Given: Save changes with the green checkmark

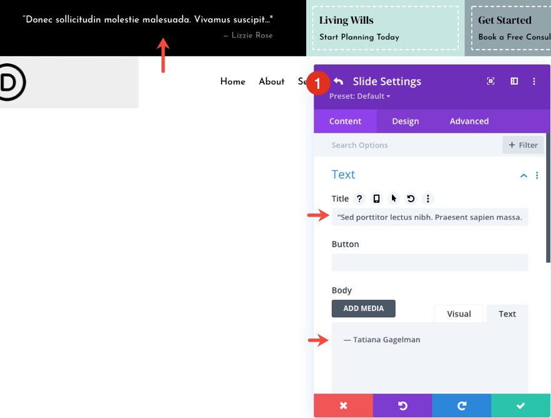Looking at the screenshot, I should (520, 405).
